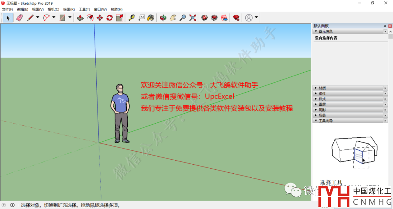Choose the Move tool
393x209 pixels.
[x=100, y=17]
